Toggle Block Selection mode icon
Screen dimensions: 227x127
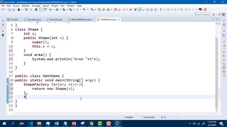(151, 10)
